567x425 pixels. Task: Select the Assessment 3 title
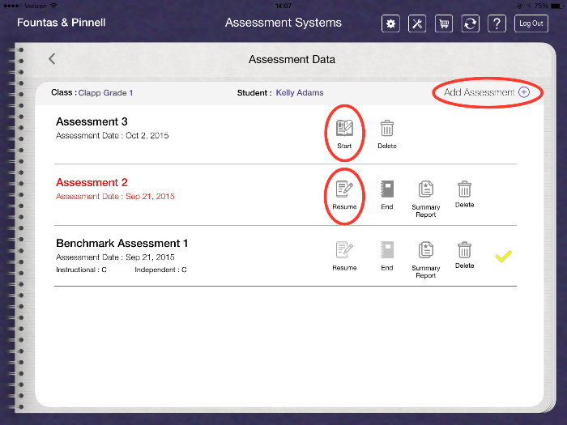click(x=92, y=121)
